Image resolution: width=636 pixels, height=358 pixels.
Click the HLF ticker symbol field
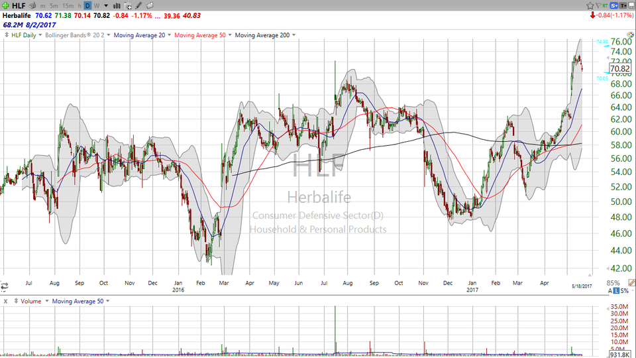pos(19,6)
